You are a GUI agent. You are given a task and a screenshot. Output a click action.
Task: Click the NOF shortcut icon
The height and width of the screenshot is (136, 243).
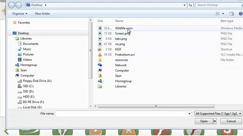point(99,49)
